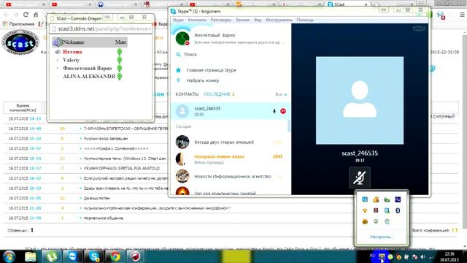Viewport: 467px width, 263px height.
Task: Open Звонки menu in Skype
Action: click(x=242, y=20)
